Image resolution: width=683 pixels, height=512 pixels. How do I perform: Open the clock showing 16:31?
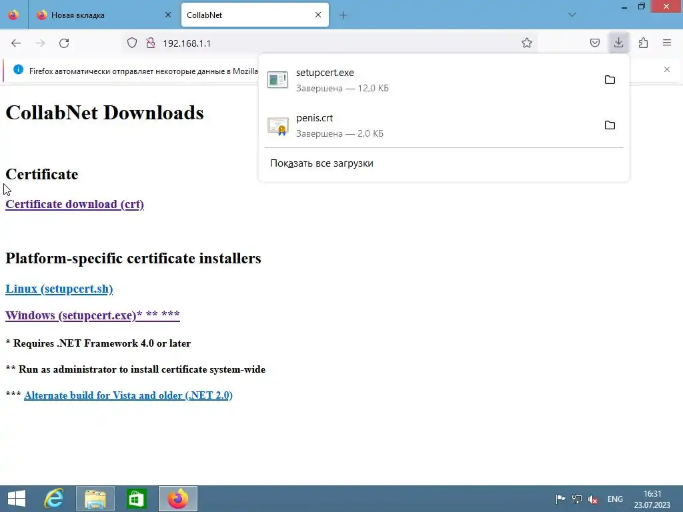(x=652, y=499)
